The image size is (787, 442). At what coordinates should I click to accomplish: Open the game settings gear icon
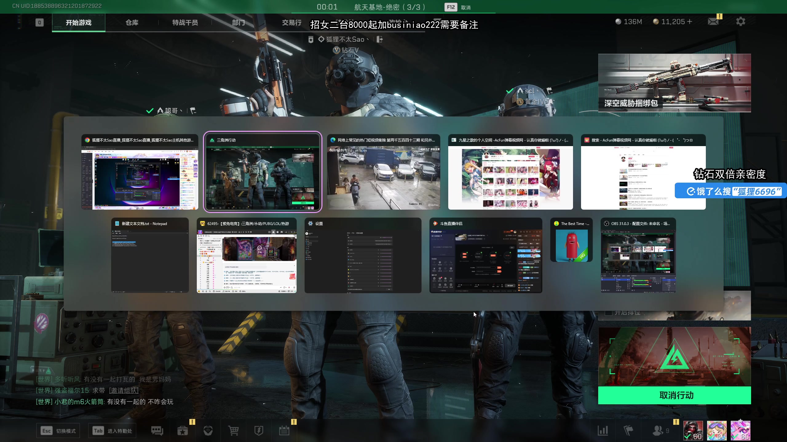(x=741, y=21)
